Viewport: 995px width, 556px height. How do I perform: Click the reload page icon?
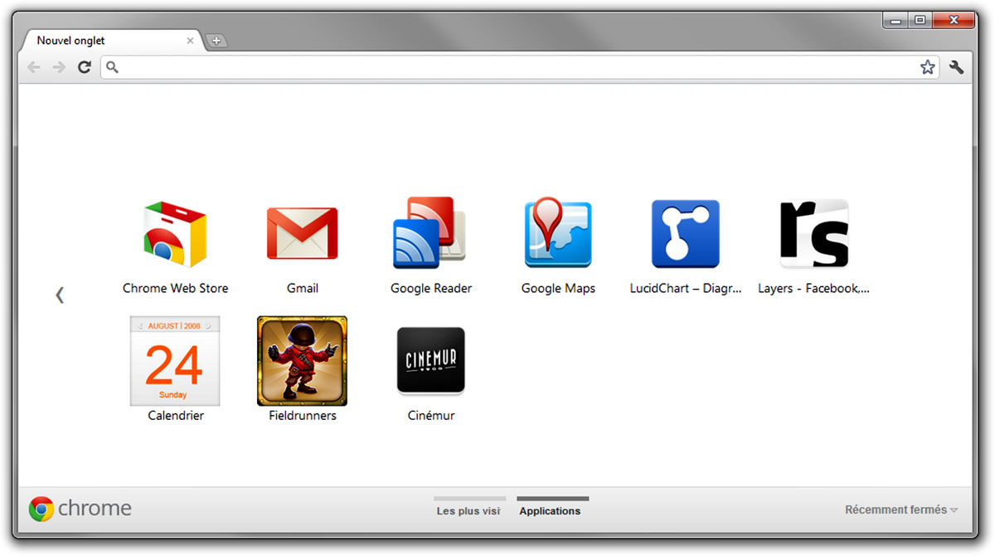[84, 67]
